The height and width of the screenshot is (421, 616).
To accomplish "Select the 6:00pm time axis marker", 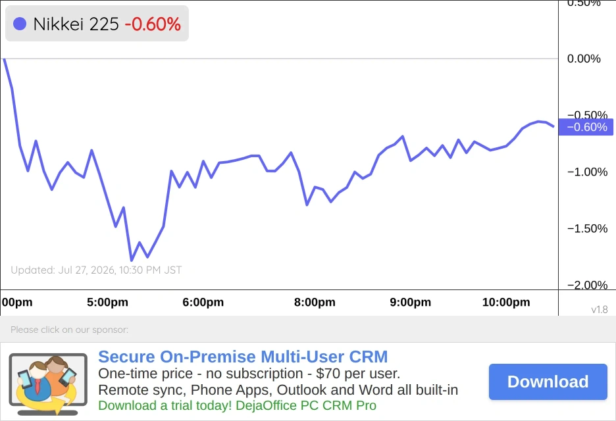I will (203, 302).
